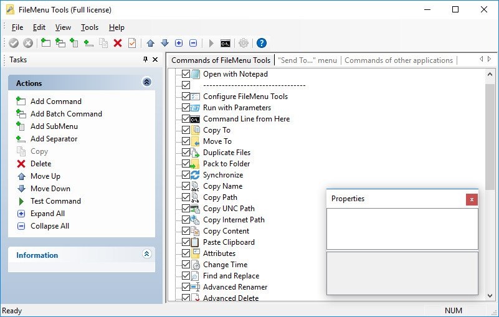The image size is (499, 317).
Task: Click the tab strip left scroll arrow
Action: [x=481, y=59]
